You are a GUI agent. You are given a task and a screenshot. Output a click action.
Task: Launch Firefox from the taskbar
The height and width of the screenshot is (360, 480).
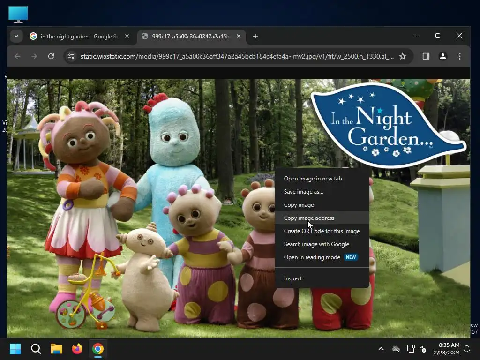pos(77,349)
